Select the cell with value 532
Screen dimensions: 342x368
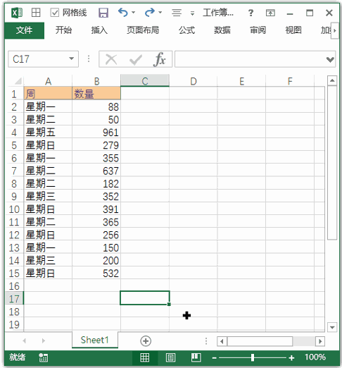point(96,274)
